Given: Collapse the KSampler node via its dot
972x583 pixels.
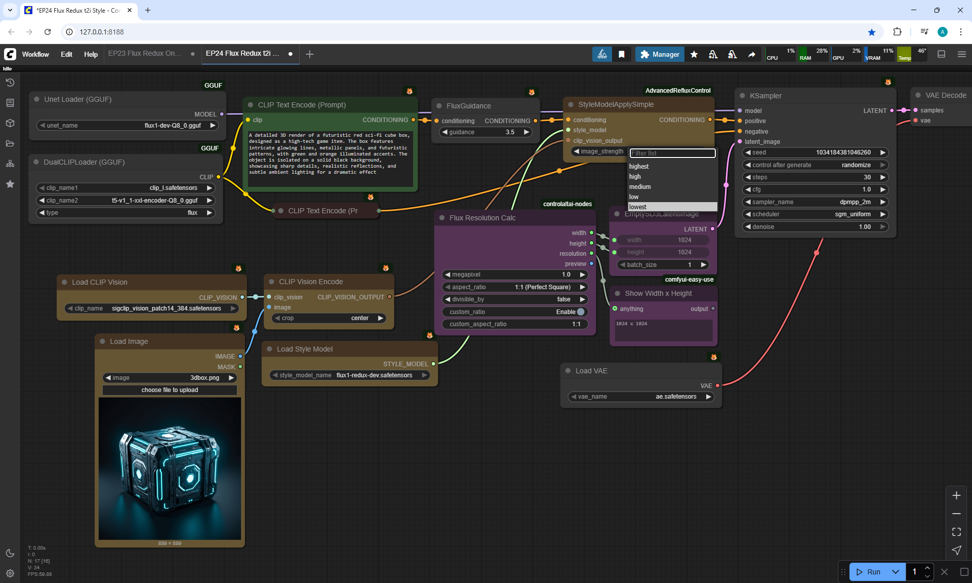Looking at the screenshot, I should [742, 96].
